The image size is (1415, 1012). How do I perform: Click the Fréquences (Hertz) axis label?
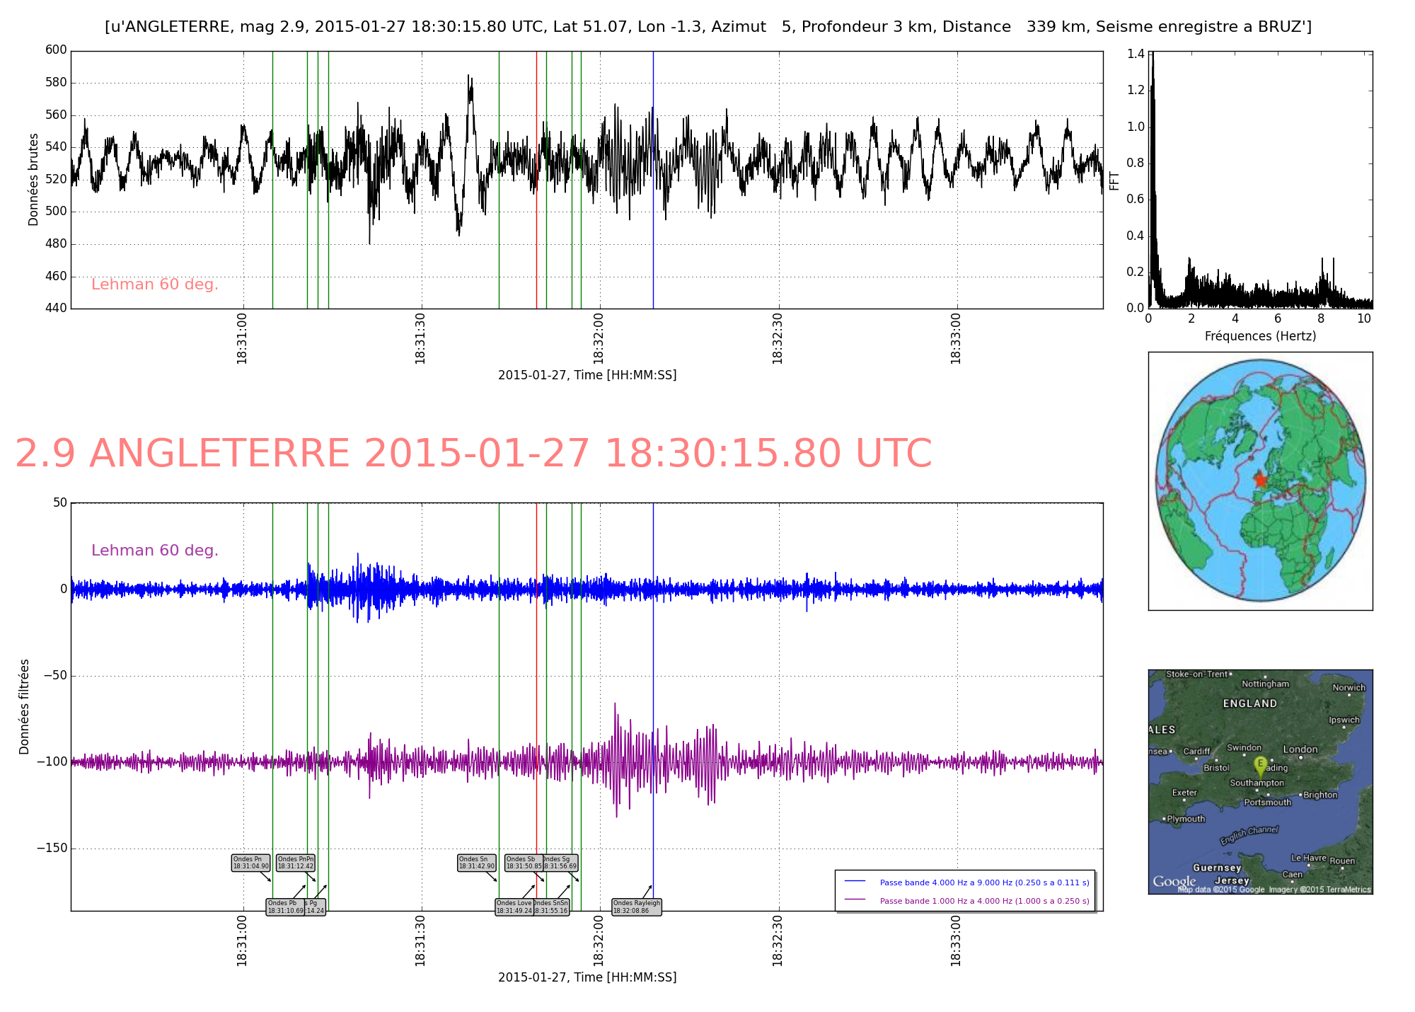tap(1260, 336)
